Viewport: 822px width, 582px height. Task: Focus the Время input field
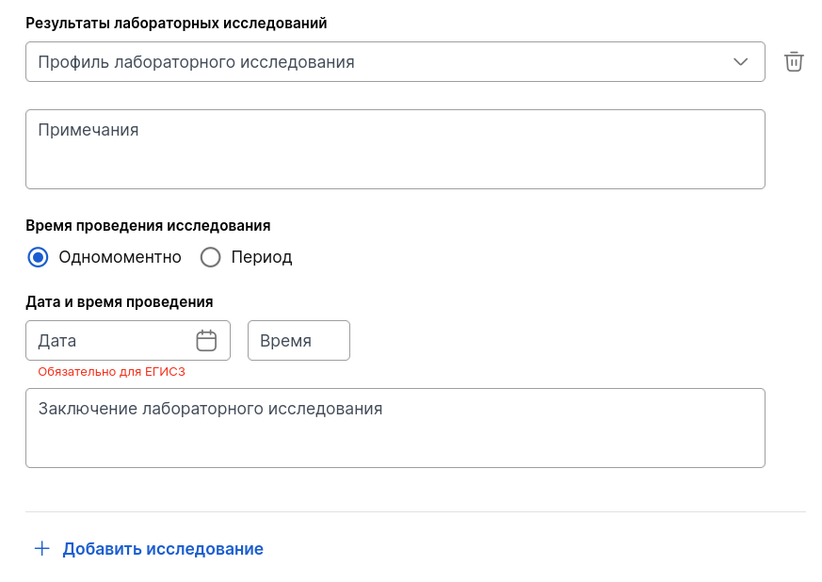[298, 341]
